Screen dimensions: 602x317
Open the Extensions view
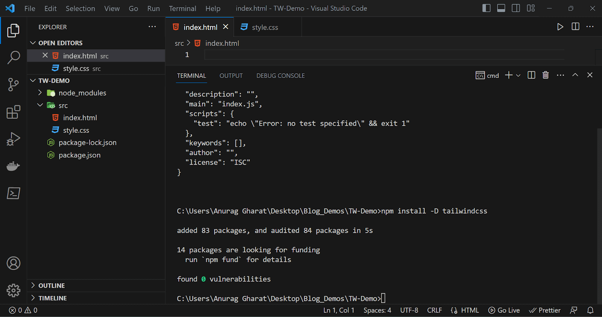[x=13, y=112]
